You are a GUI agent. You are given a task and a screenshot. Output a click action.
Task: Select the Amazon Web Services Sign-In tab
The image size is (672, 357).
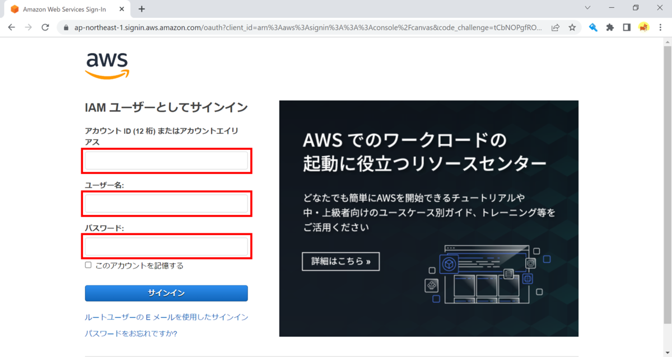[x=68, y=10]
